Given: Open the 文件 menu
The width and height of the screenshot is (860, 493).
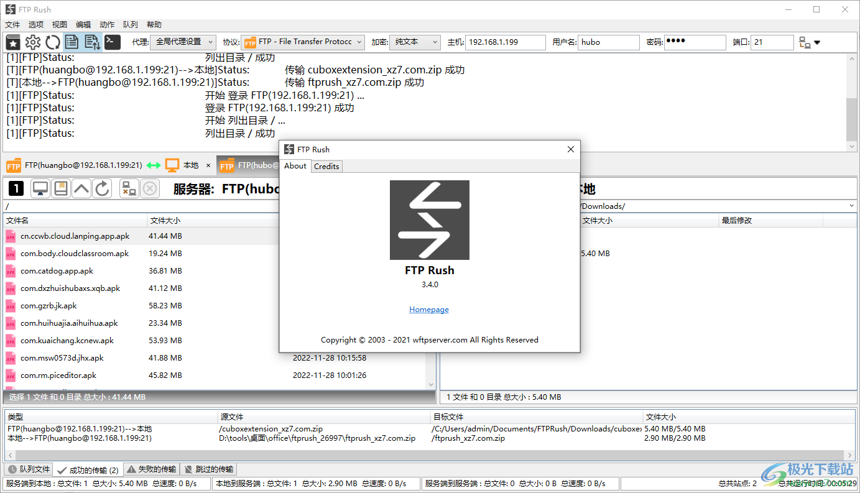Looking at the screenshot, I should pyautogui.click(x=13, y=25).
